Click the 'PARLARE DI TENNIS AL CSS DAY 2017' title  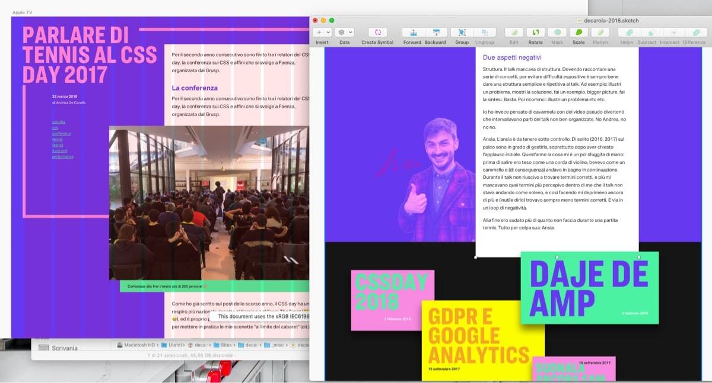pyautogui.click(x=90, y=54)
